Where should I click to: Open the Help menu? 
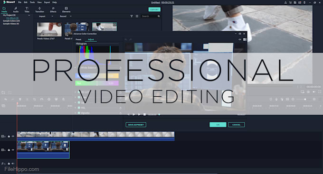[54, 2]
